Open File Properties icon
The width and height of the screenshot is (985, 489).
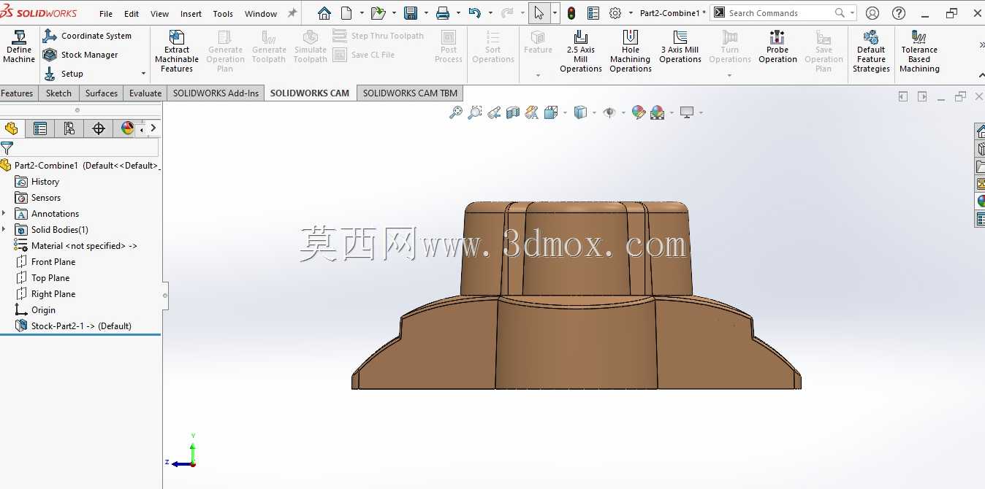(593, 13)
